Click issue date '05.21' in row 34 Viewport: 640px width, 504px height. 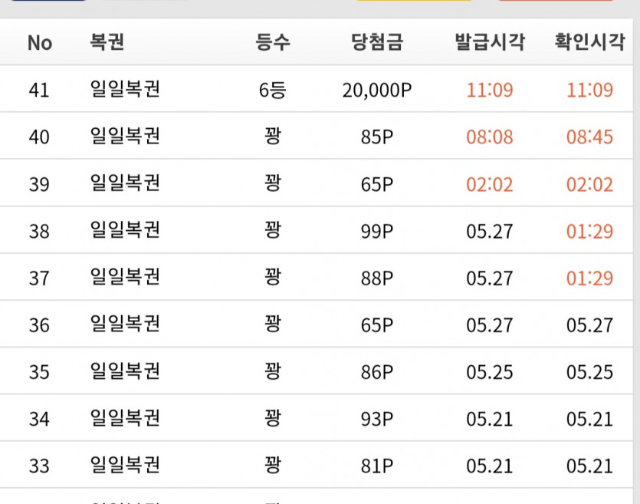coord(490,419)
